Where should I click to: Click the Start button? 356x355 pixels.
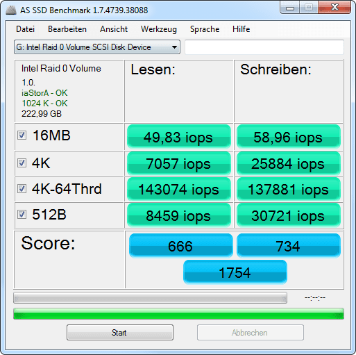tap(120, 333)
